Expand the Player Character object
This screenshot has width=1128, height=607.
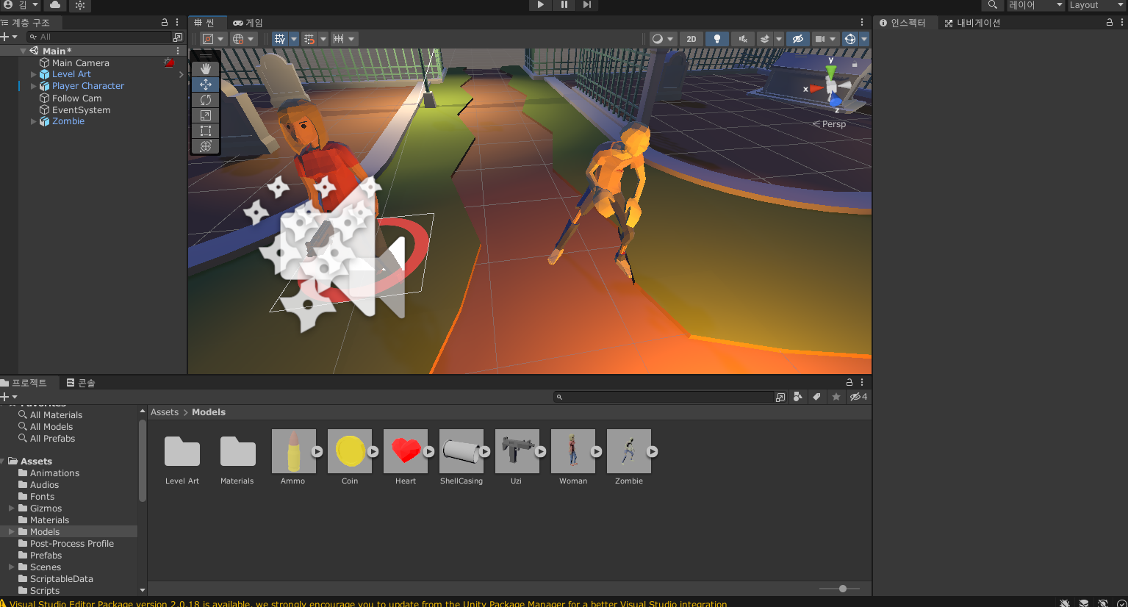(33, 86)
